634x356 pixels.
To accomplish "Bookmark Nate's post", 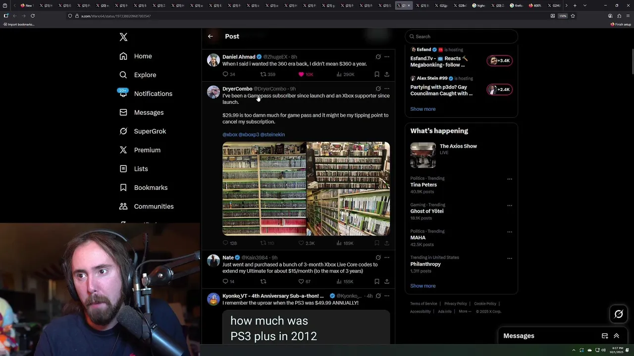I will (377, 281).
